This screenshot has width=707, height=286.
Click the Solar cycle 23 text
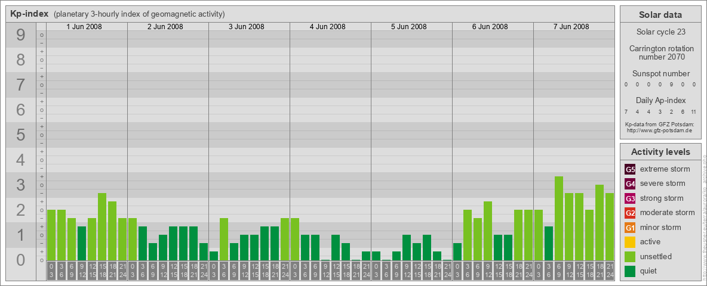click(660, 32)
